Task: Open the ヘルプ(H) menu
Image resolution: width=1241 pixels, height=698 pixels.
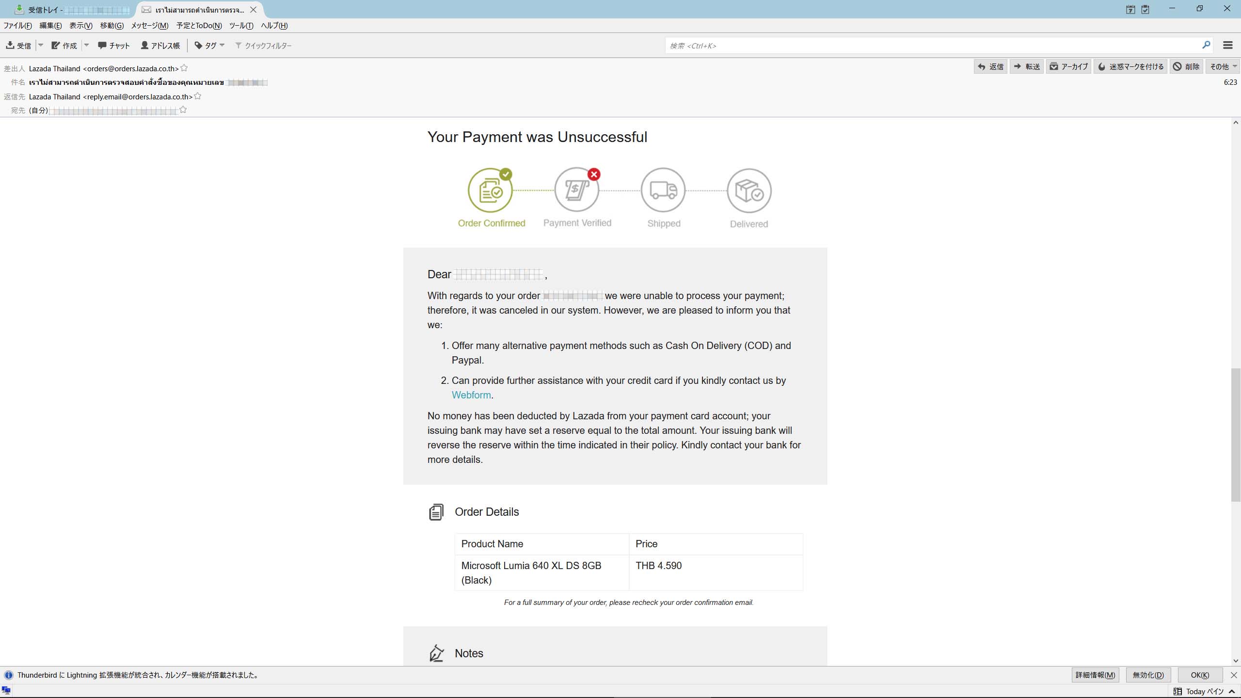Action: point(274,26)
